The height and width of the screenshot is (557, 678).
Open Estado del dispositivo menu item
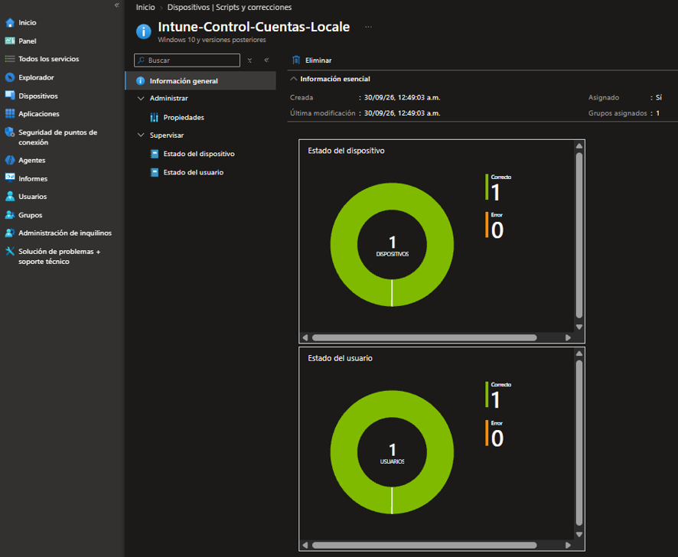(x=199, y=154)
